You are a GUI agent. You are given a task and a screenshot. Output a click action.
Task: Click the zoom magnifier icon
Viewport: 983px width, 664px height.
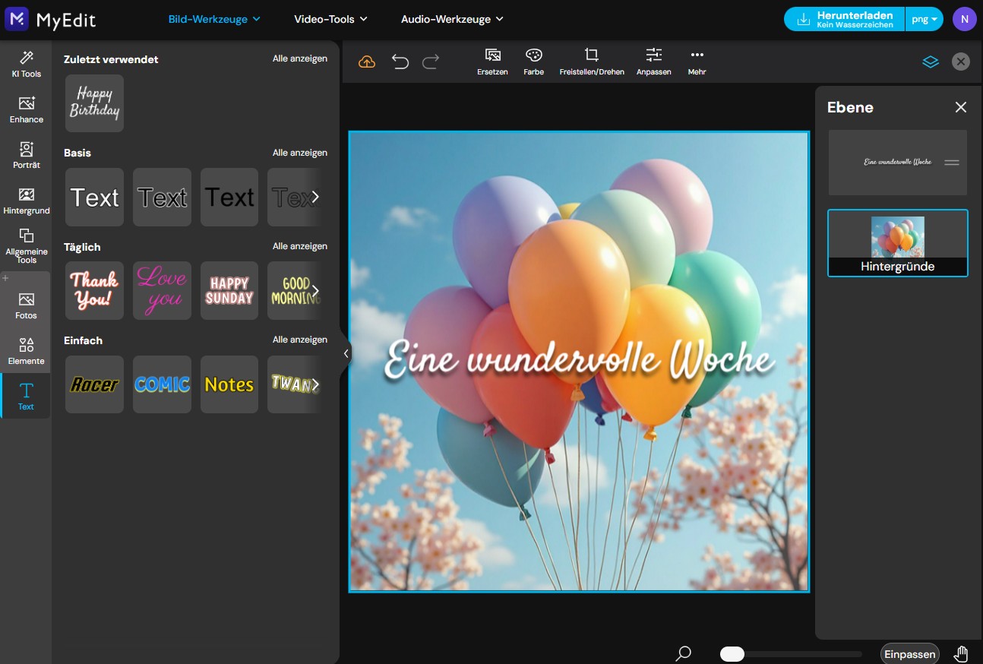684,653
